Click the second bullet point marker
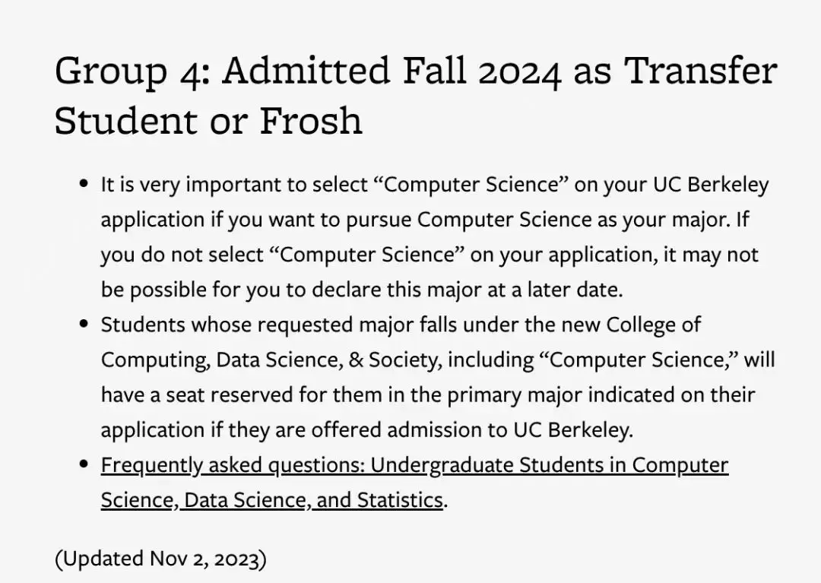 pyautogui.click(x=84, y=325)
